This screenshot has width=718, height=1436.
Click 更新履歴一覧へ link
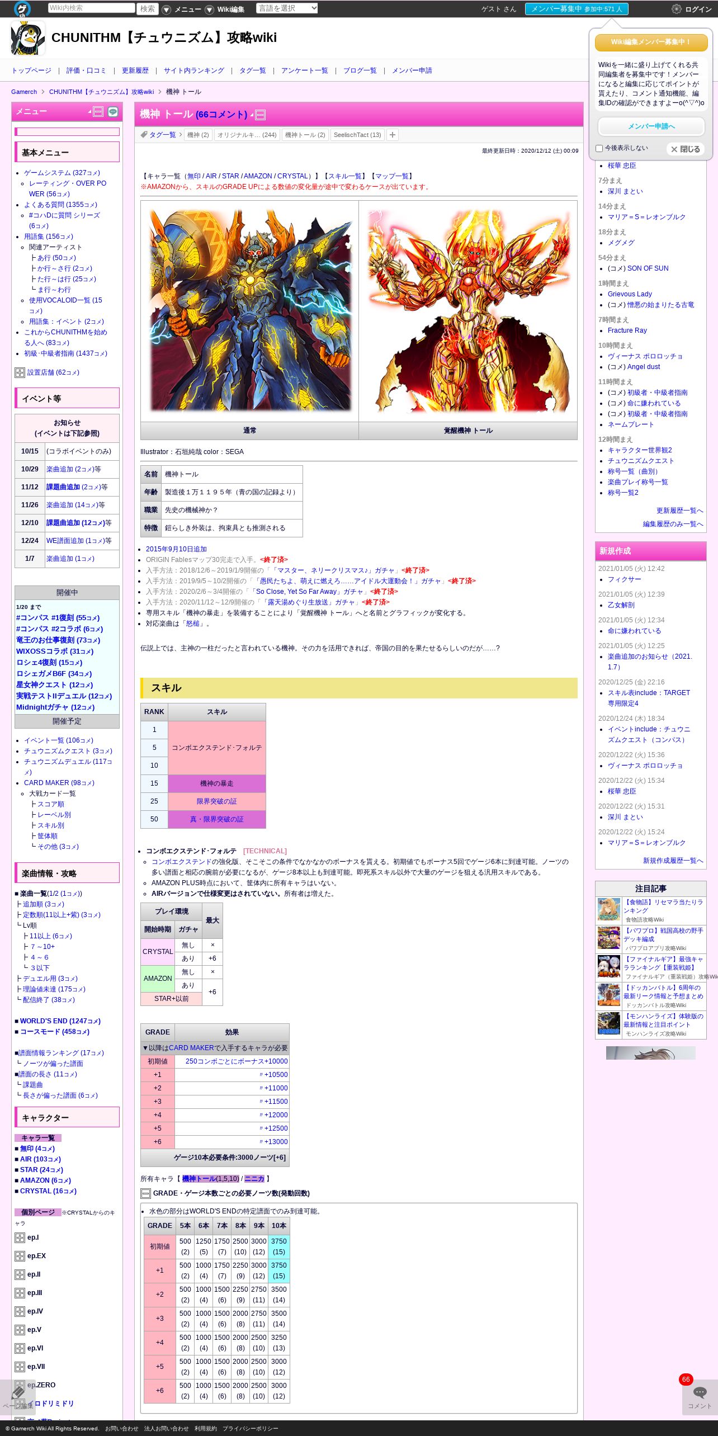(679, 511)
